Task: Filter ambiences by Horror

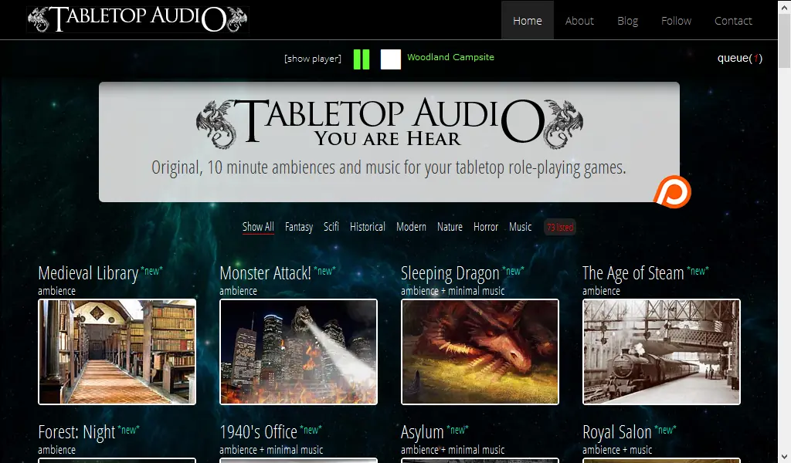Action: pyautogui.click(x=486, y=227)
